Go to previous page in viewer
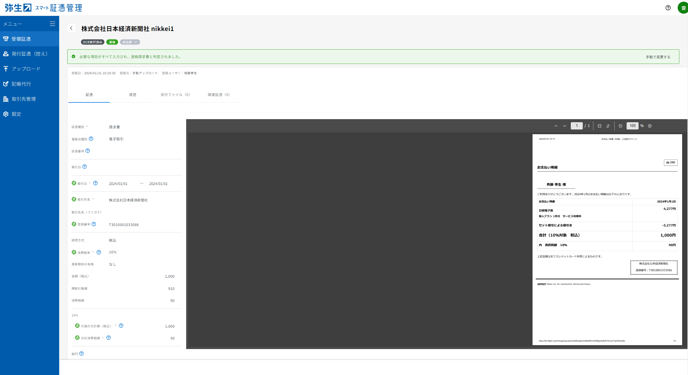 coord(556,126)
